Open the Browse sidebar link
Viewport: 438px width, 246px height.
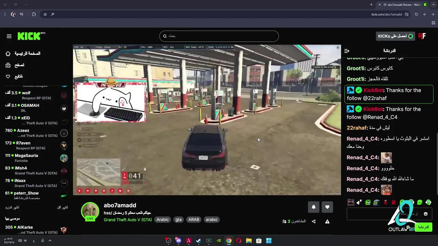click(x=15, y=65)
